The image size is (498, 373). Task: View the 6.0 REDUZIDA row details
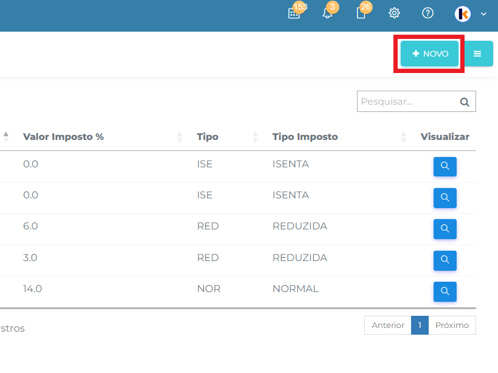pyautogui.click(x=444, y=229)
